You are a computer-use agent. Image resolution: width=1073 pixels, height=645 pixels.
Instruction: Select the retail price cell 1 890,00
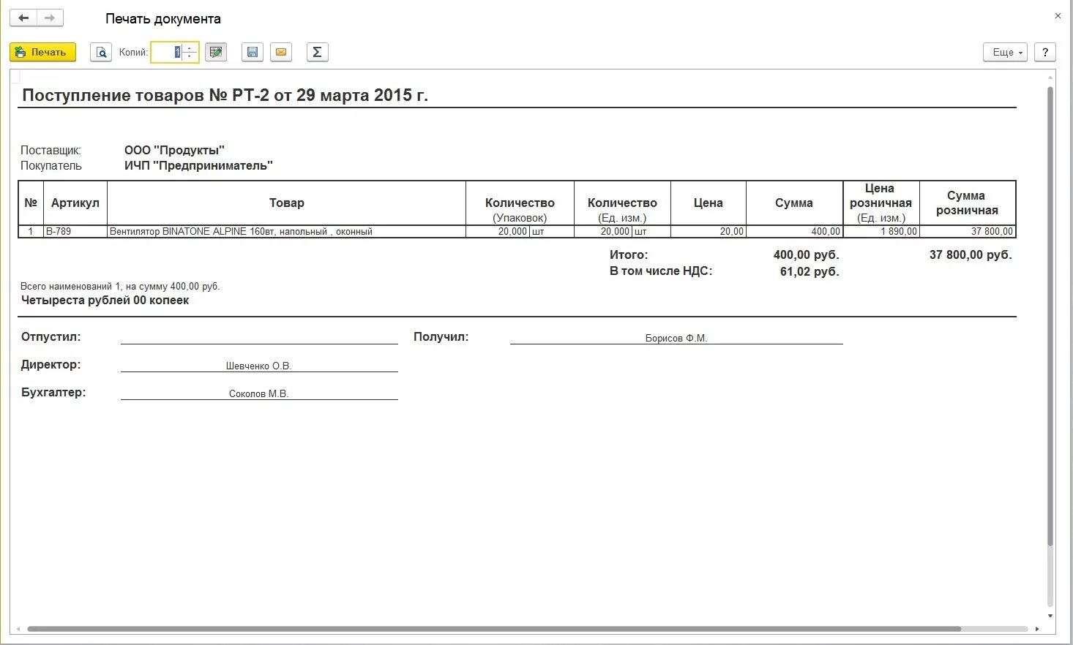click(x=881, y=231)
